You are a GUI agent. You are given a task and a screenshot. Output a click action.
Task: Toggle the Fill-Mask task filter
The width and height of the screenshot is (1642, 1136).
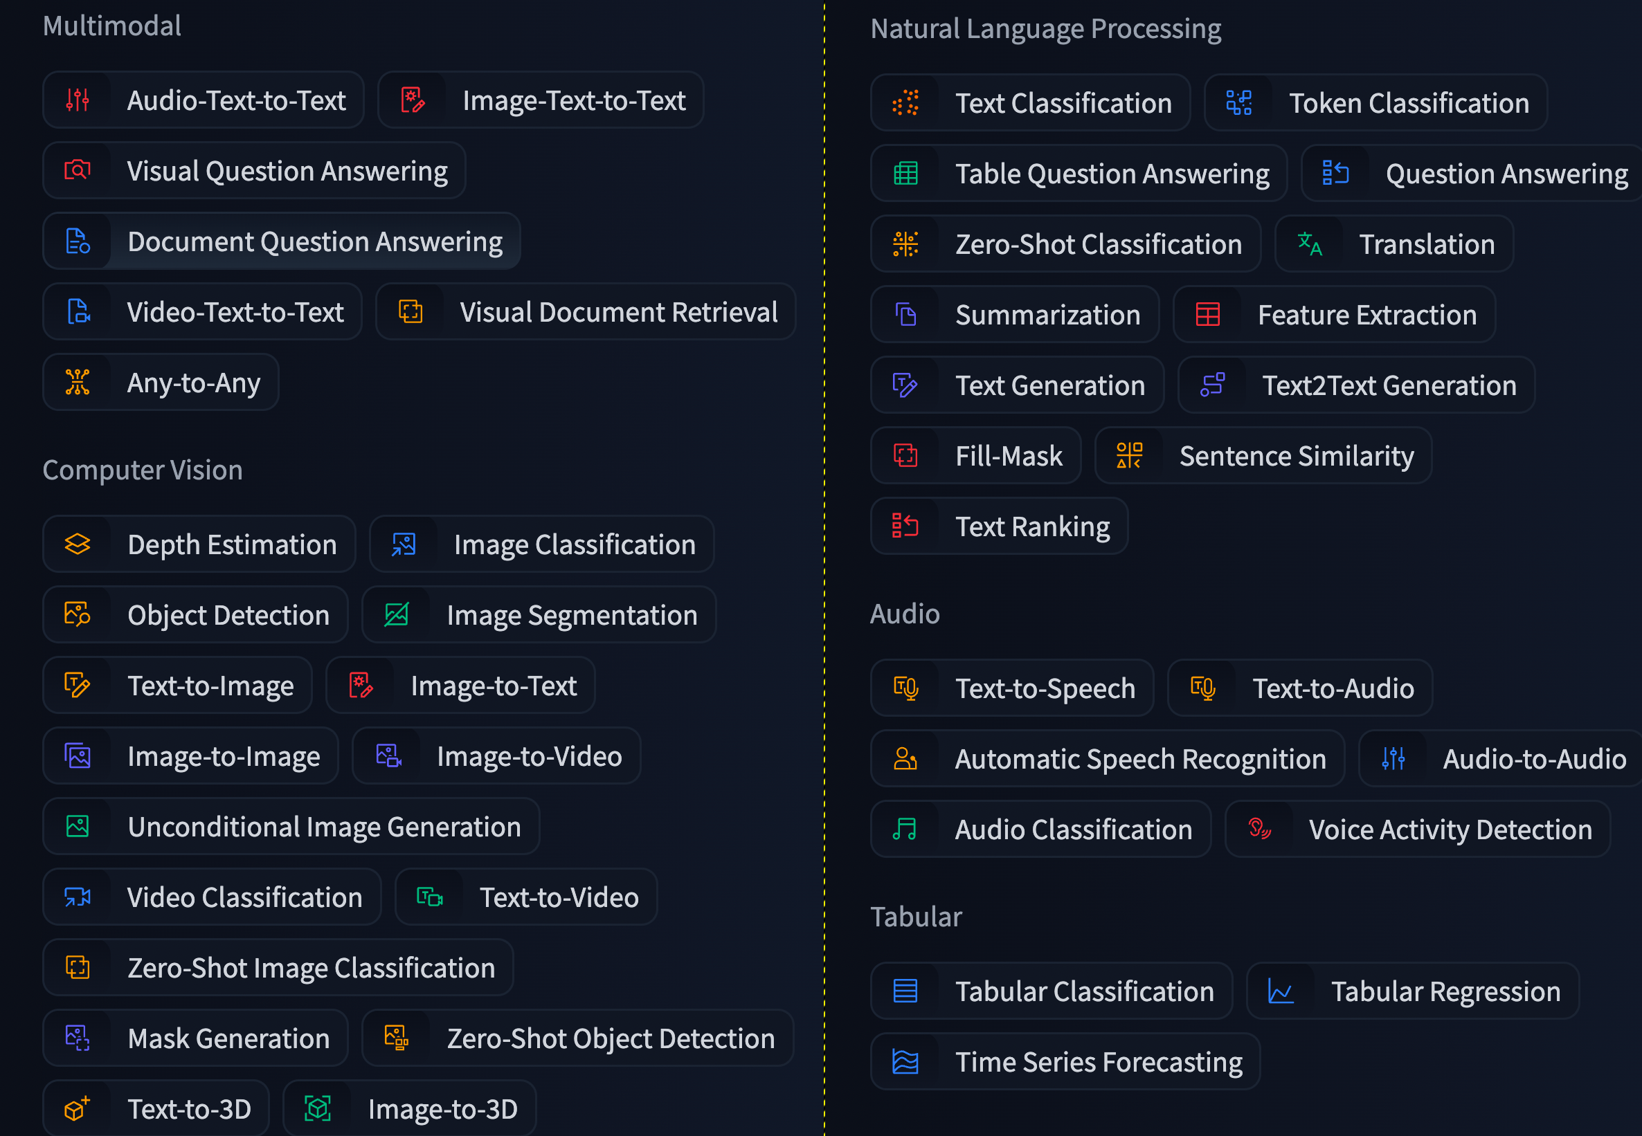tap(975, 455)
